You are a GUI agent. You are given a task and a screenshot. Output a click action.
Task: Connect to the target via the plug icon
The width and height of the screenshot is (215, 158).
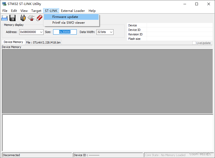pos(23,18)
